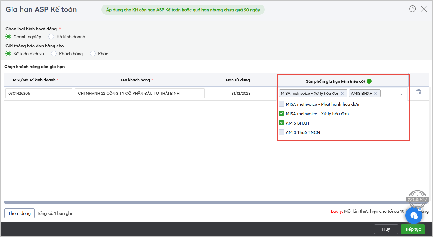This screenshot has width=433, height=237.
Task: Collapse the product dropdown chevron
Action: [401, 94]
